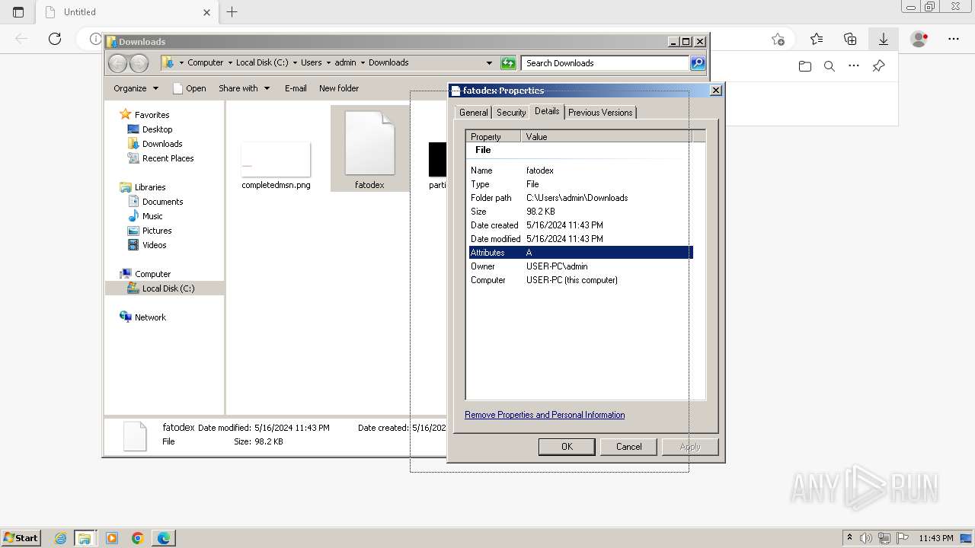975x548 pixels.
Task: Switch to the General tab in Properties
Action: (473, 113)
